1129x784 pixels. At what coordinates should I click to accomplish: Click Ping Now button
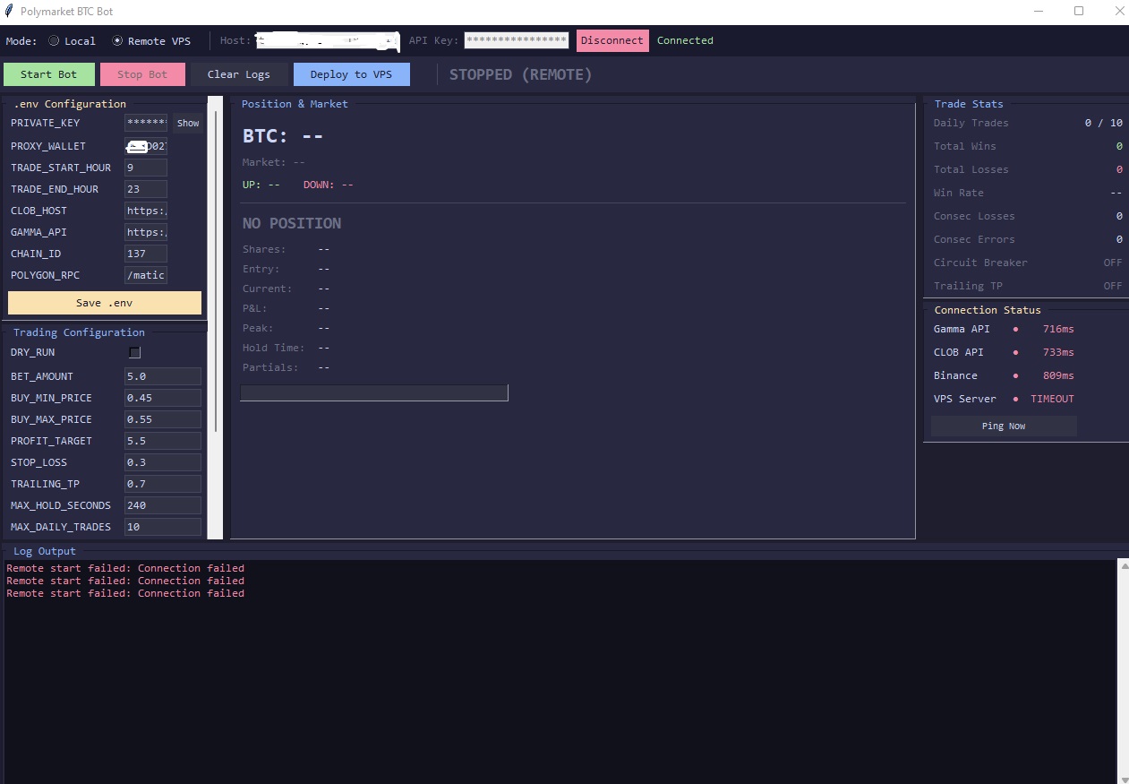tap(1004, 426)
